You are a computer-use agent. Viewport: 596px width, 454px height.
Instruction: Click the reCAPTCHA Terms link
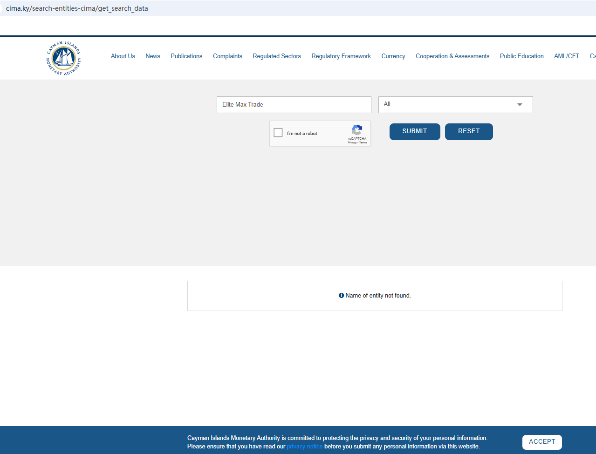(x=363, y=142)
